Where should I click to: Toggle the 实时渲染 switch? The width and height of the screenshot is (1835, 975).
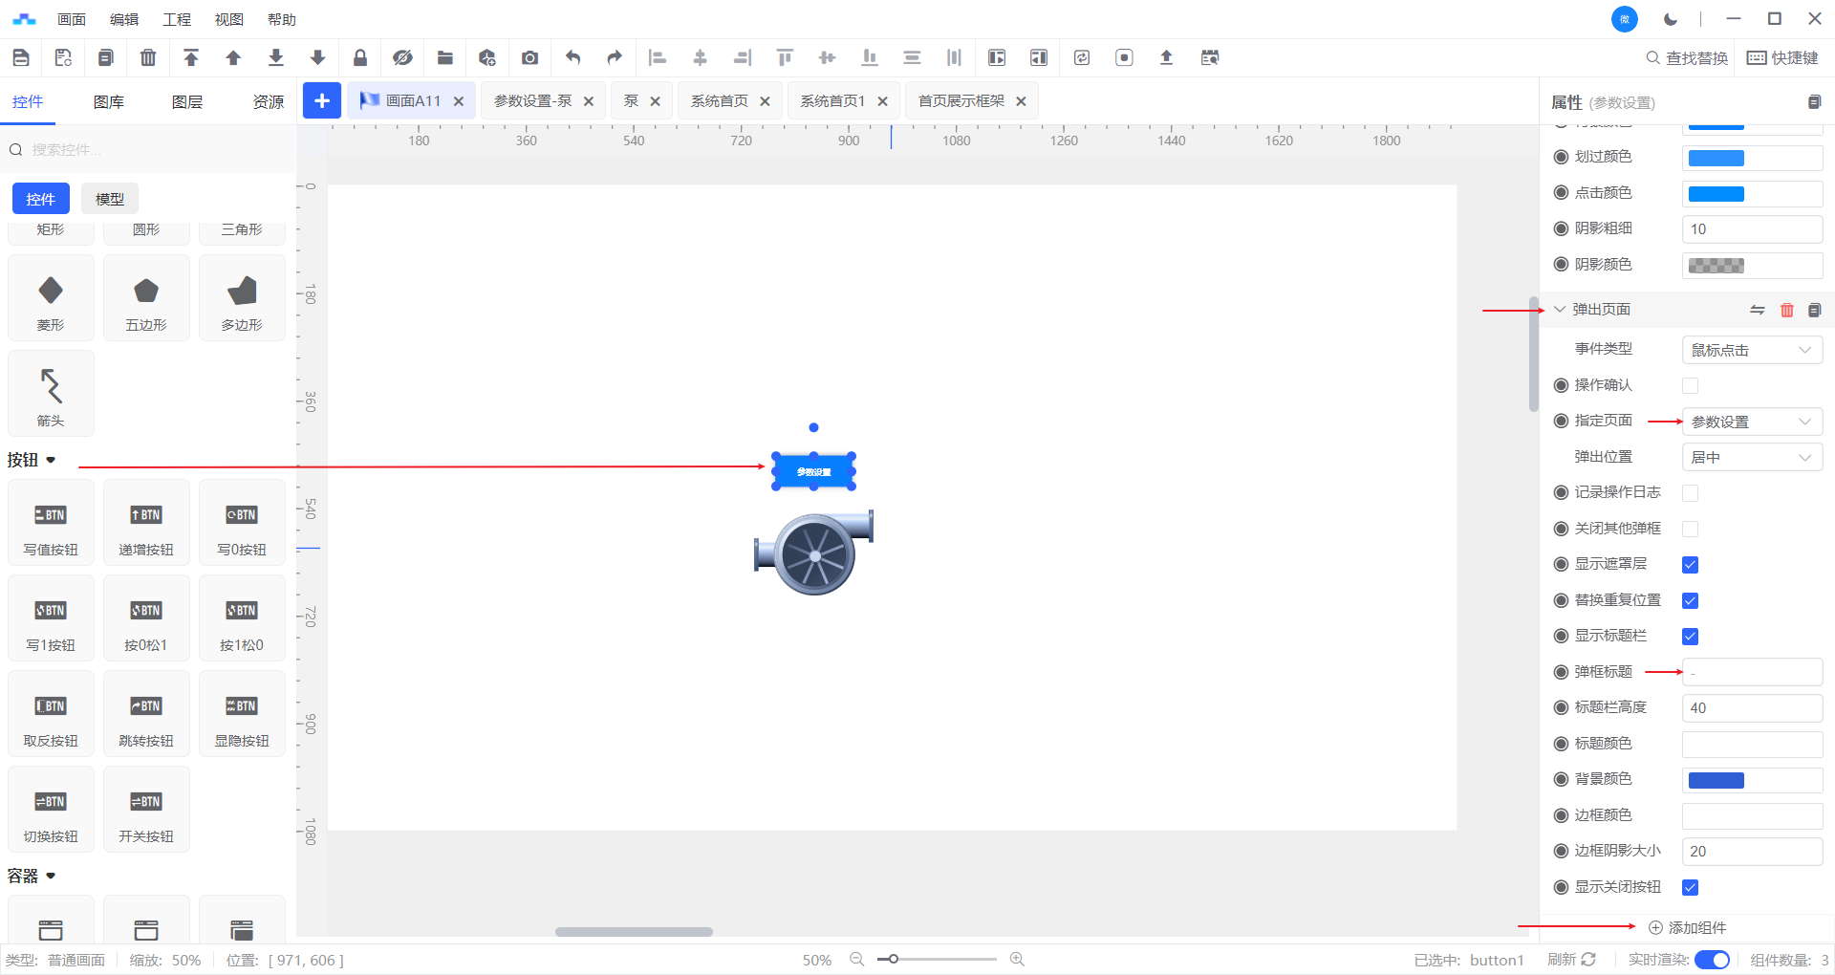1711,960
